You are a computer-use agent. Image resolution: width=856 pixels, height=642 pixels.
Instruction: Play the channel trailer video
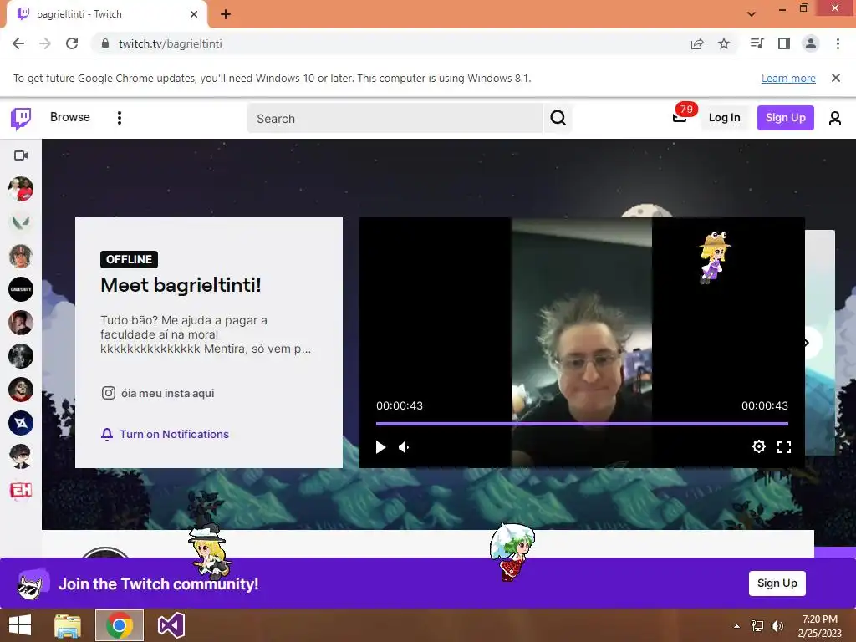tap(380, 447)
